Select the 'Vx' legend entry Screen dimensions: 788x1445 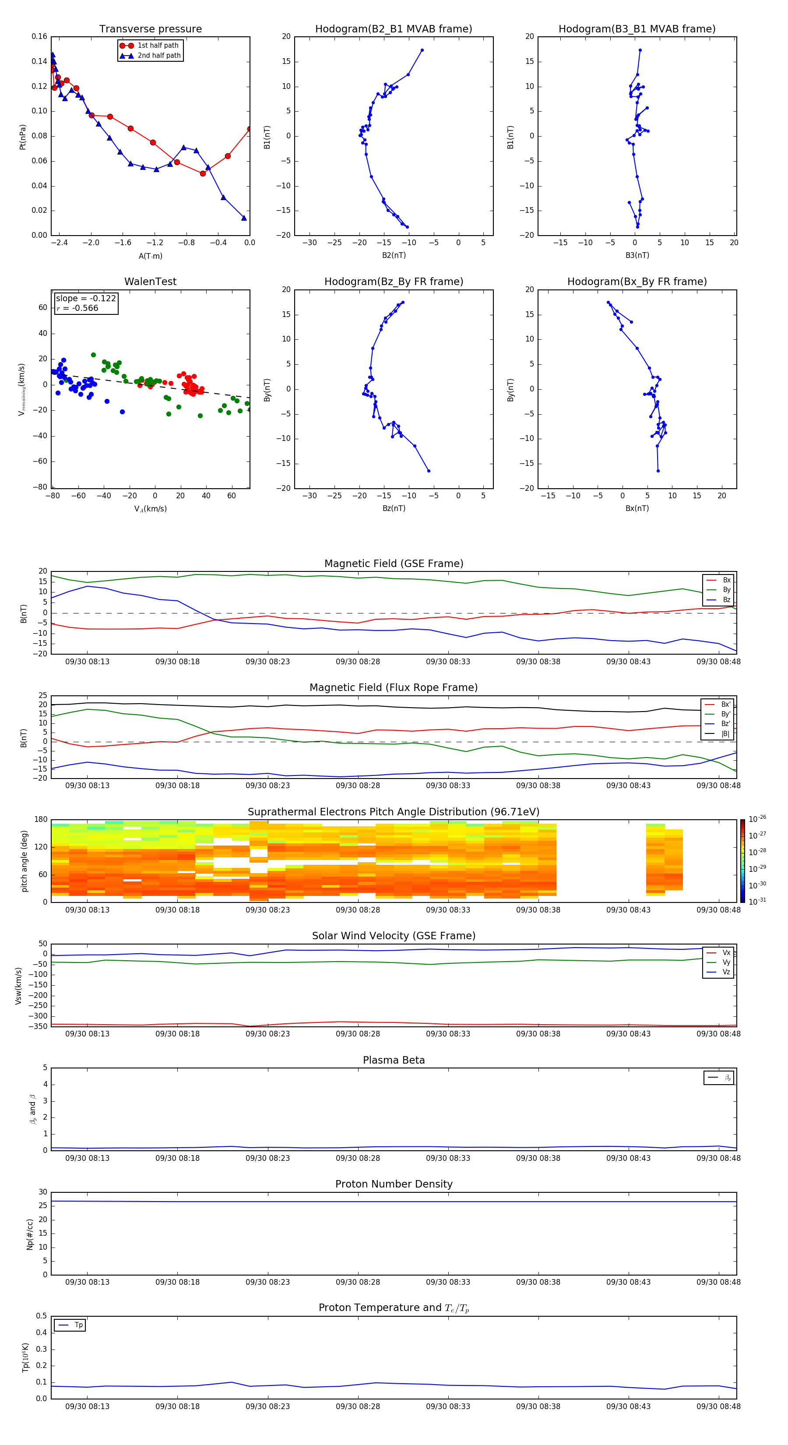coord(718,952)
